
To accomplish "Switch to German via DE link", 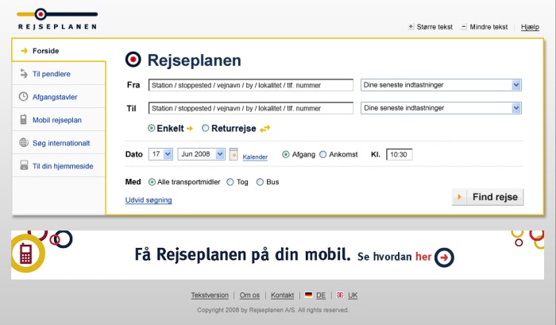I will click(321, 295).
